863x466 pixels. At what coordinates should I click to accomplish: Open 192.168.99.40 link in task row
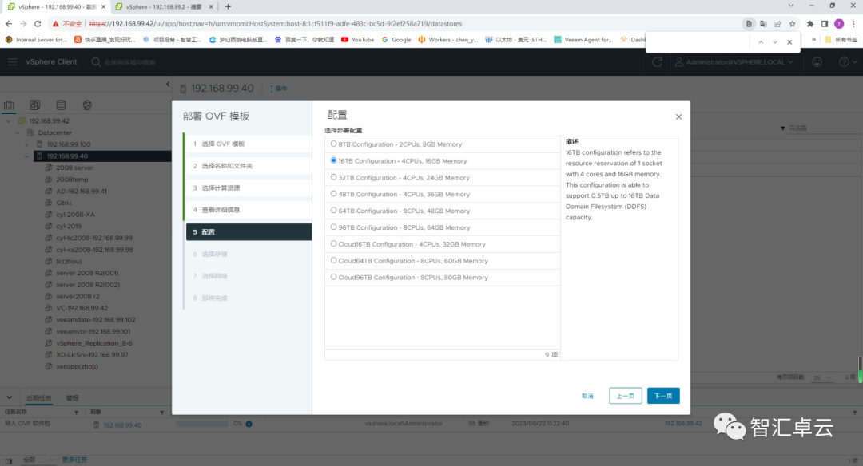[x=123, y=425]
